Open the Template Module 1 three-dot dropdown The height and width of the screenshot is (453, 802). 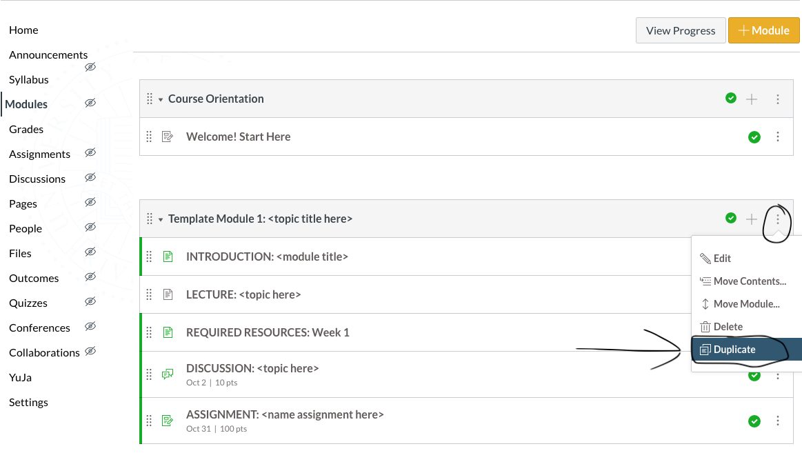point(778,219)
